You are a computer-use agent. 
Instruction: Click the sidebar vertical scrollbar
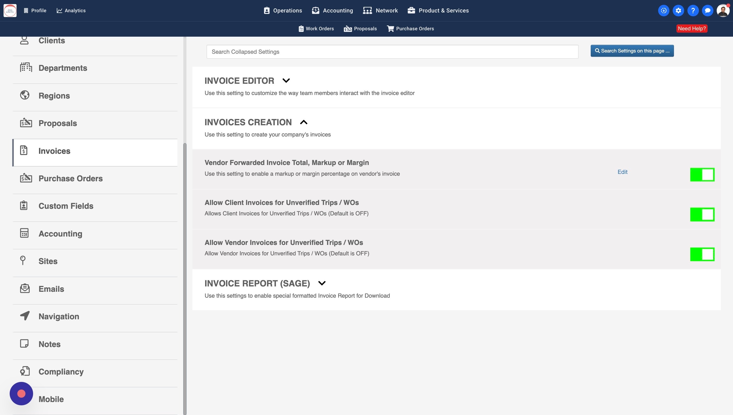tap(185, 279)
